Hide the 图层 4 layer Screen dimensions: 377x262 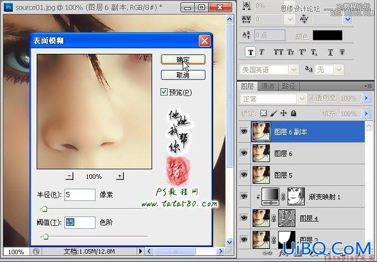244,218
